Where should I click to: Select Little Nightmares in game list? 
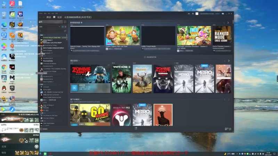(49, 123)
